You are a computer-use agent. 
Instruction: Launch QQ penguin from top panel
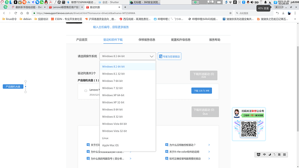(x=46, y=2)
